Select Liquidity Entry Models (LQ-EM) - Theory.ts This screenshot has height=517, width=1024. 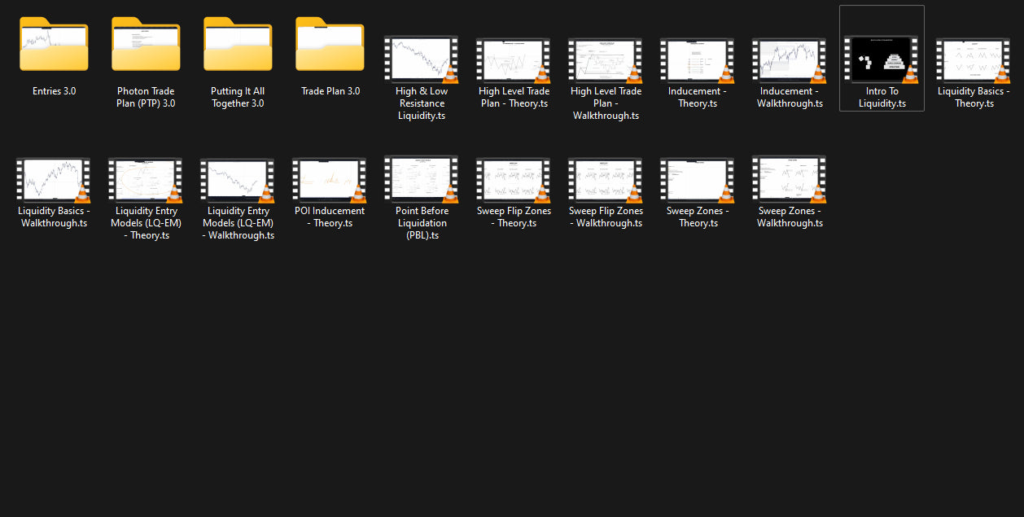point(146,179)
